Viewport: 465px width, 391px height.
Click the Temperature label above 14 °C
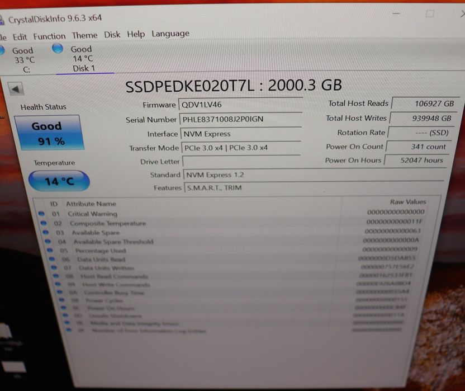54,163
